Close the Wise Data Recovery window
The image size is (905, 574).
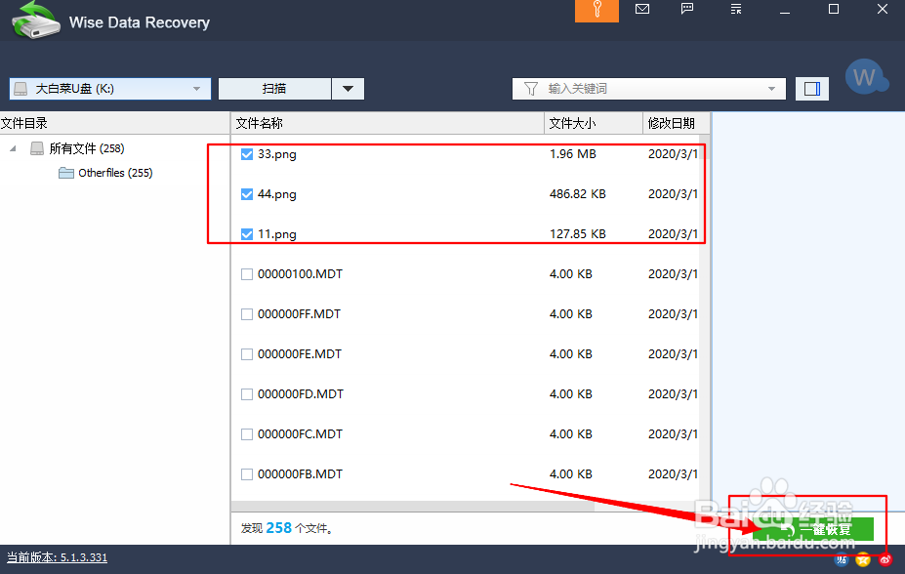883,9
